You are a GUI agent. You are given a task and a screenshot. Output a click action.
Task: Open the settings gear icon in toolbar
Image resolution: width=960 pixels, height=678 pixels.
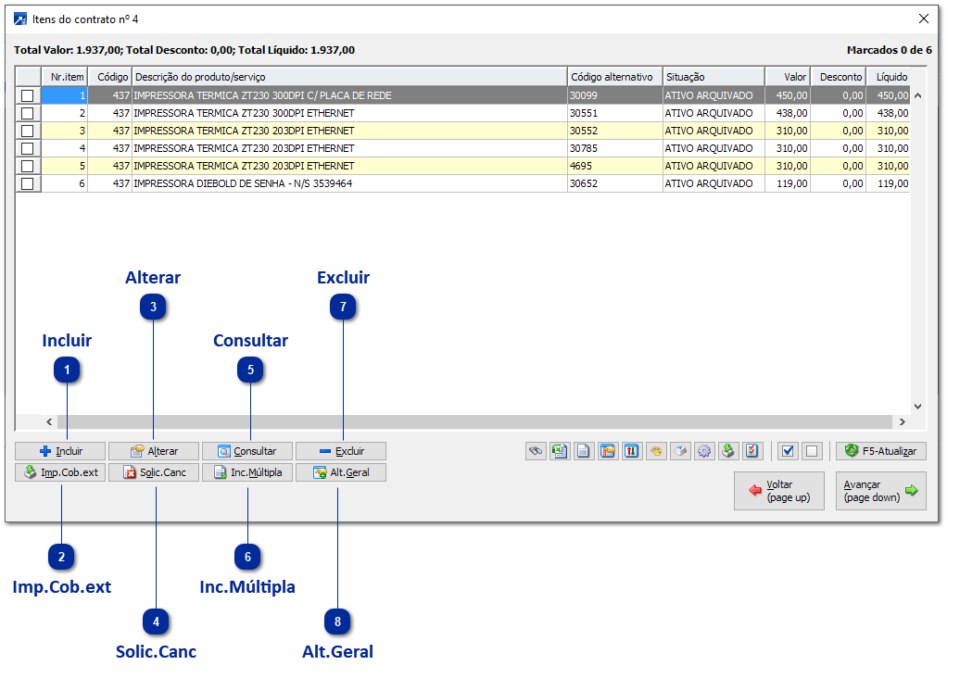click(704, 451)
